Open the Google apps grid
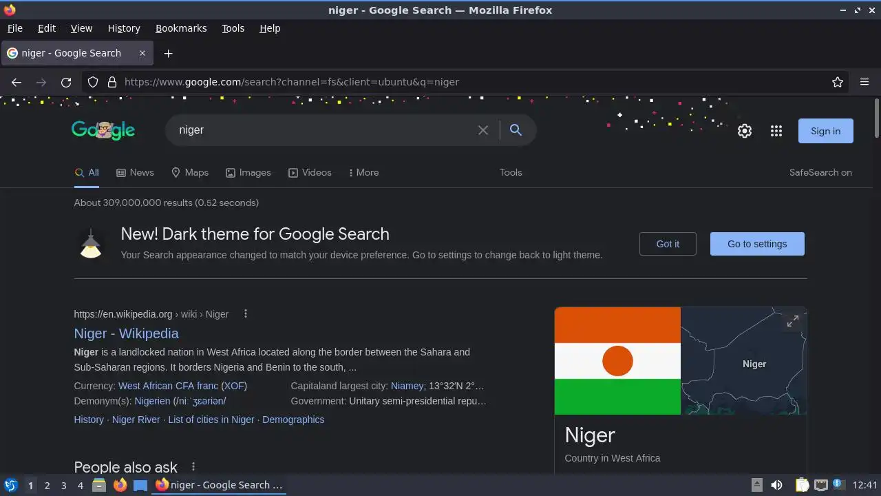This screenshot has width=881, height=496. pos(776,131)
